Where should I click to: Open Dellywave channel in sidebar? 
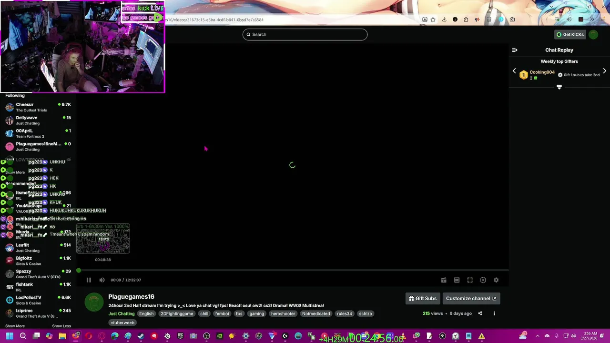pyautogui.click(x=38, y=120)
